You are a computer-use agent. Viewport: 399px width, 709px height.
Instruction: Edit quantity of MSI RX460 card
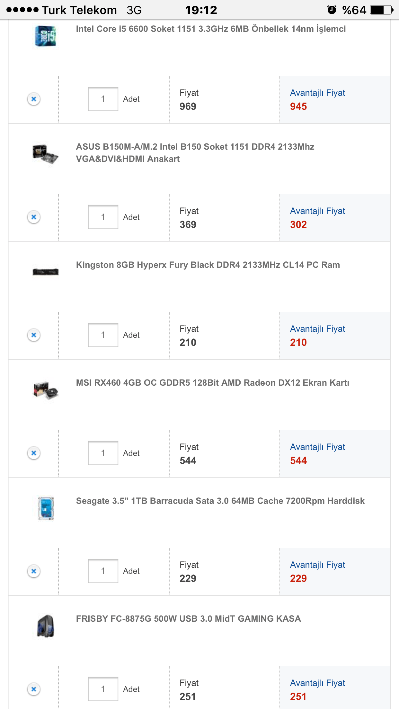coord(103,453)
